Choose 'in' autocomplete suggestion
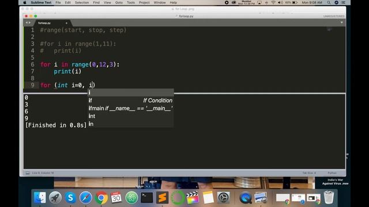369x207 pixels. (131, 124)
